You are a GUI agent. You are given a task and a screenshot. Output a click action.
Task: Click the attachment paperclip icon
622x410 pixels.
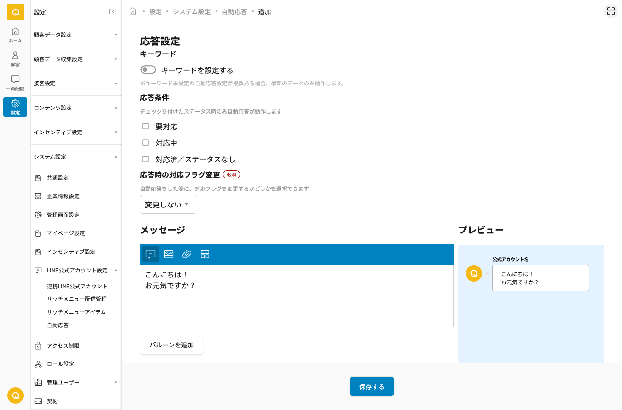coord(187,254)
